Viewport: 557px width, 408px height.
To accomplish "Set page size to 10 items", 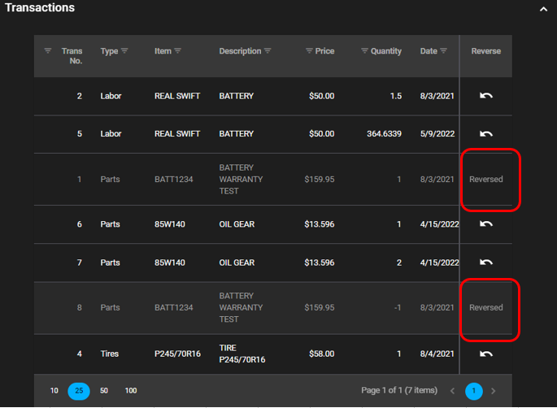I will click(x=54, y=391).
